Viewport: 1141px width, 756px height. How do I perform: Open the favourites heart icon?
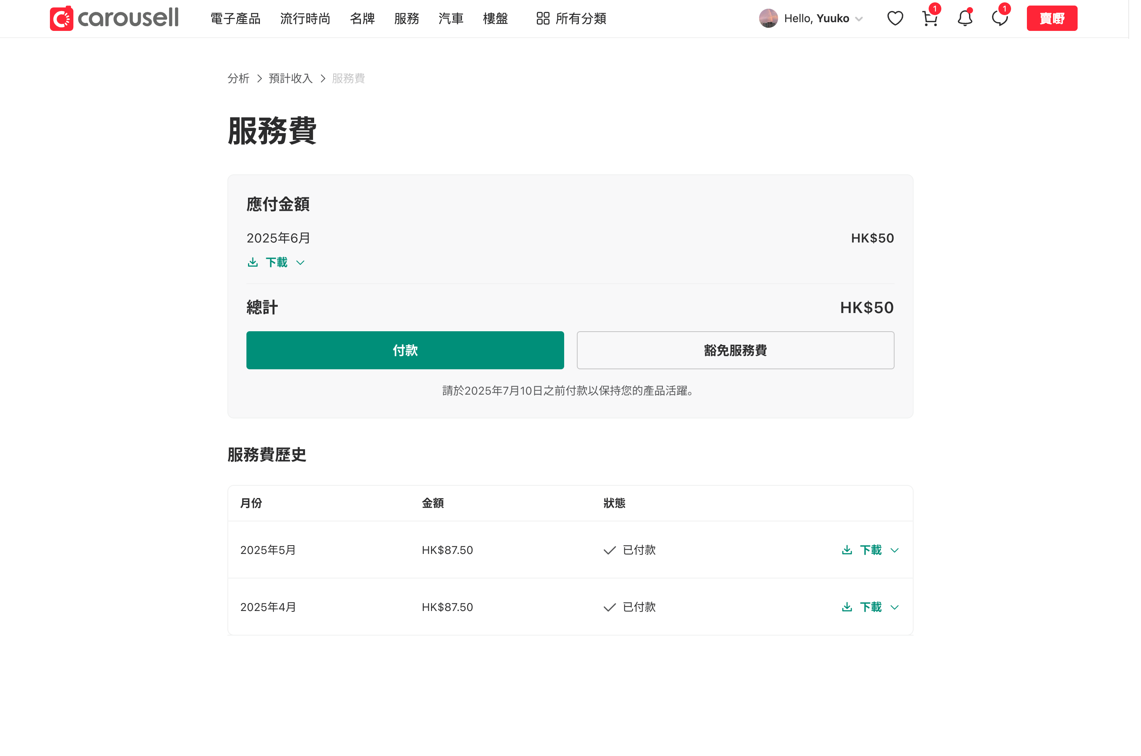(895, 18)
